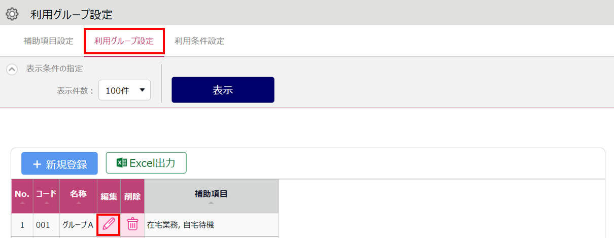
Task: Click the Excel出力 button
Action: pyautogui.click(x=146, y=163)
